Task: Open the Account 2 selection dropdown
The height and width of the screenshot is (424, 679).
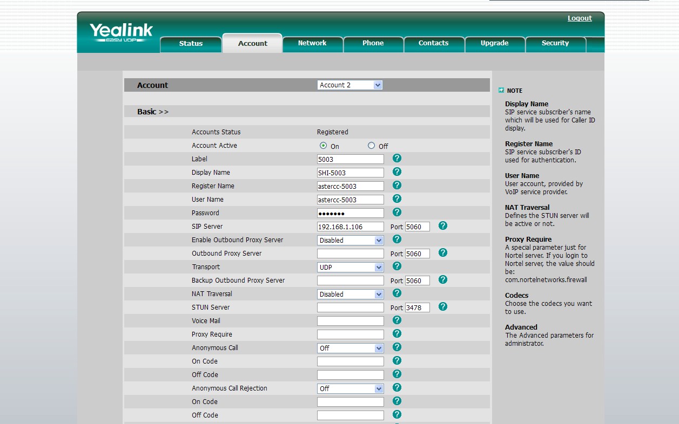Action: coord(350,85)
